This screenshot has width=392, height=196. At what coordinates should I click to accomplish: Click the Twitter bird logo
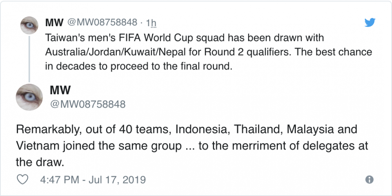[x=369, y=23]
